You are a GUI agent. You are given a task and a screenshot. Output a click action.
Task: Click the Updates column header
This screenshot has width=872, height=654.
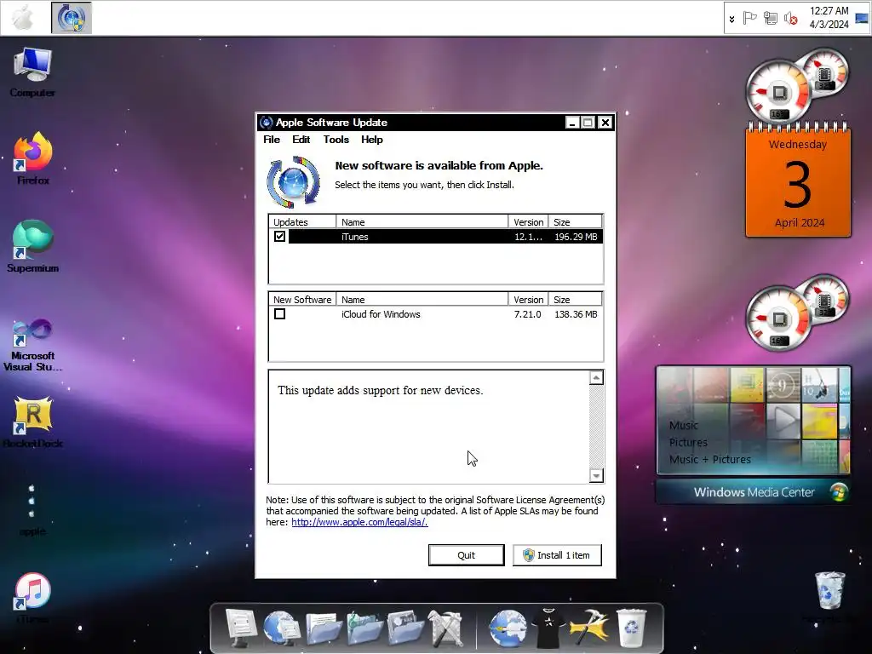tap(302, 222)
